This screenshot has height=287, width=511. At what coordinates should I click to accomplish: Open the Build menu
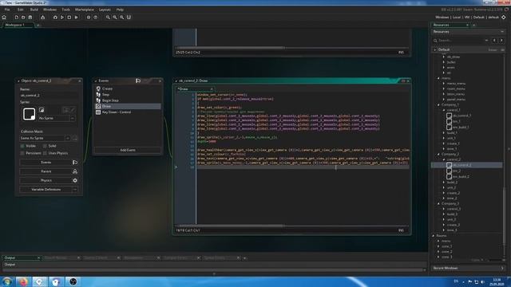pyautogui.click(x=34, y=10)
